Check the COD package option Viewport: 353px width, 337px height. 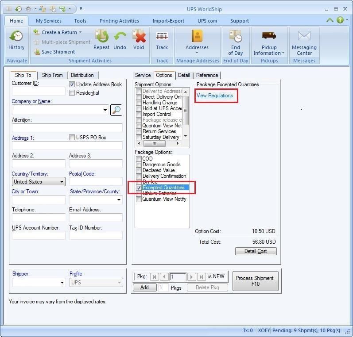139,159
